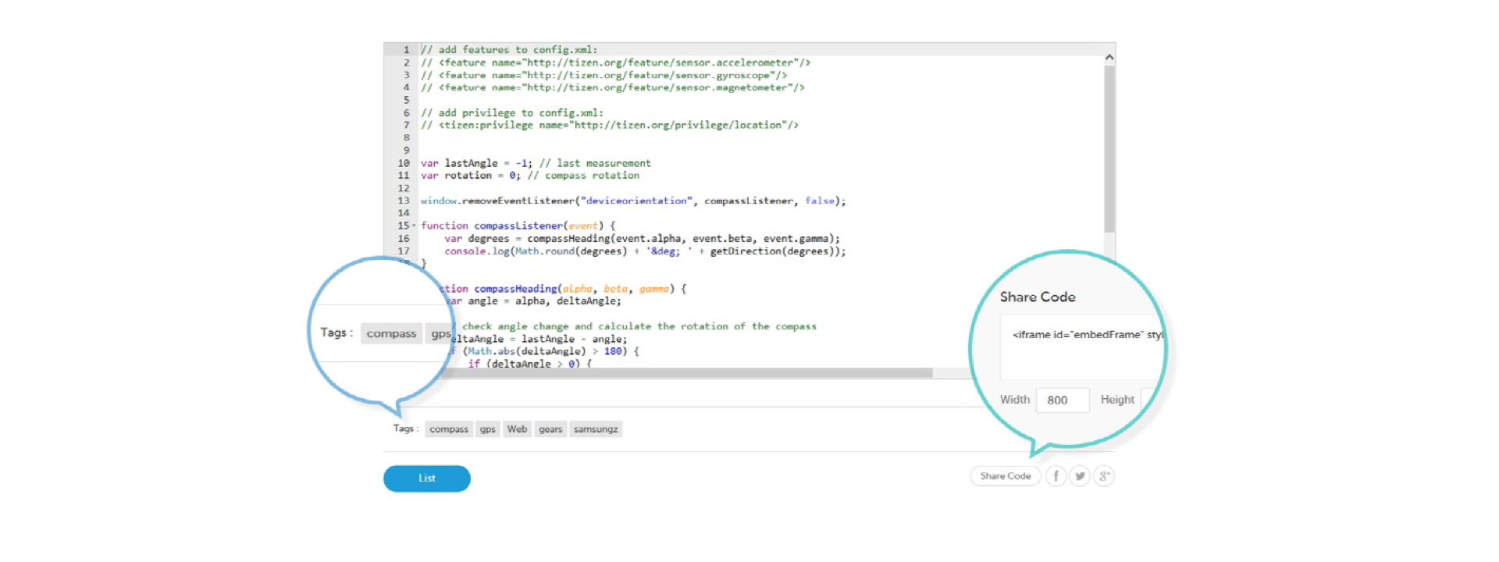Image resolution: width=1499 pixels, height=562 pixels.
Task: Click the console.log(Math.round(degrees)) line
Action: point(645,251)
